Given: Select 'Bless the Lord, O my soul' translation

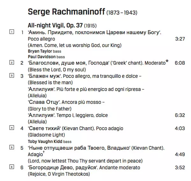Looking at the screenshot, I should [57, 70].
